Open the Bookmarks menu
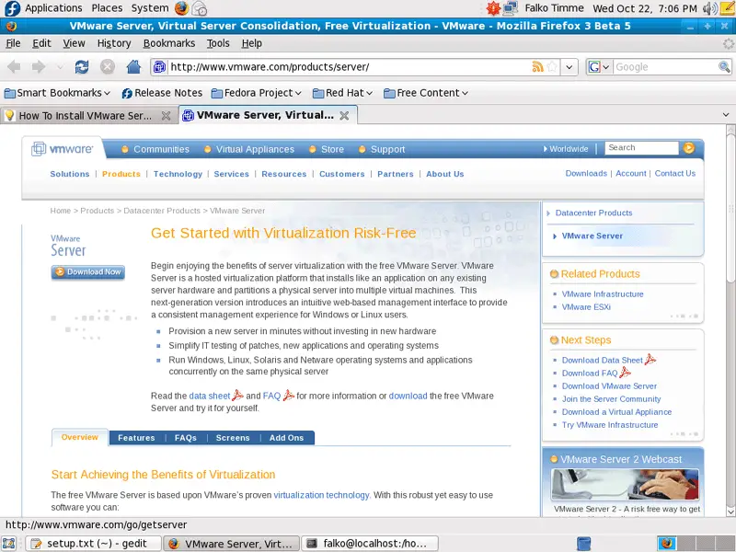 click(x=169, y=43)
